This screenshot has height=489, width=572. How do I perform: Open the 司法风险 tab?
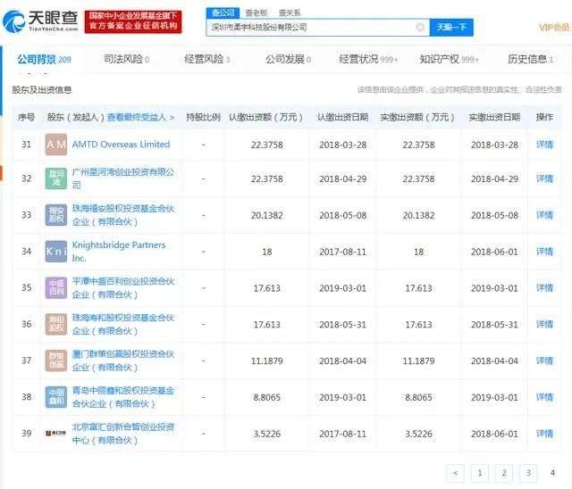tap(125, 60)
